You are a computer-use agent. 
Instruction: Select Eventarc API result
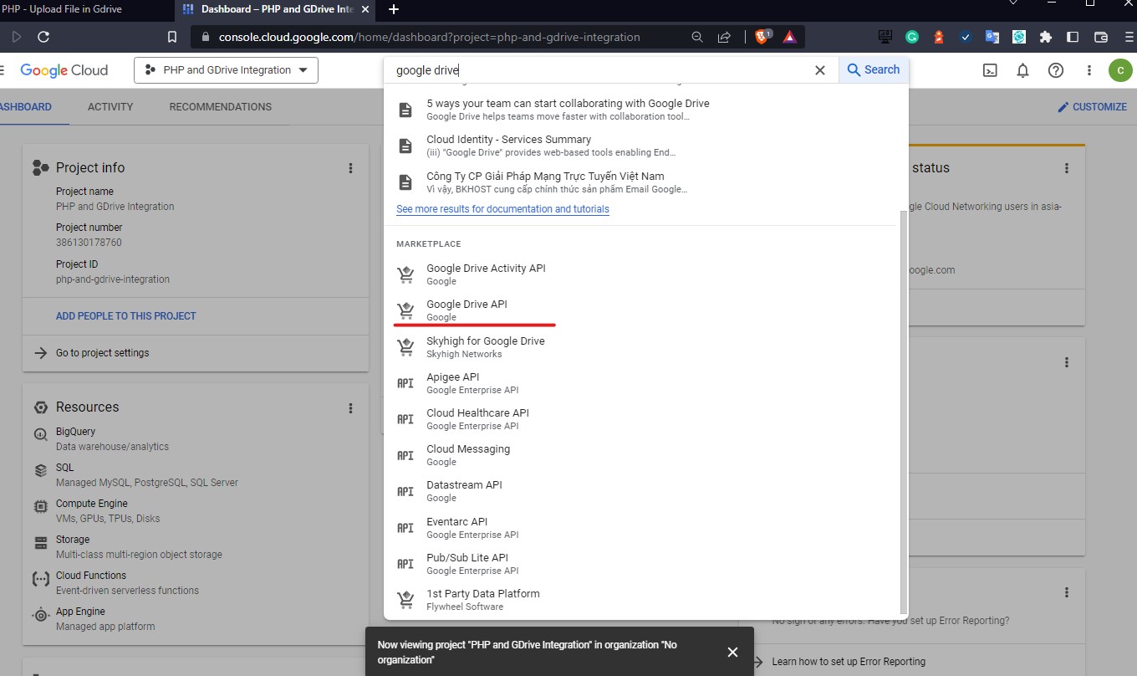640,528
